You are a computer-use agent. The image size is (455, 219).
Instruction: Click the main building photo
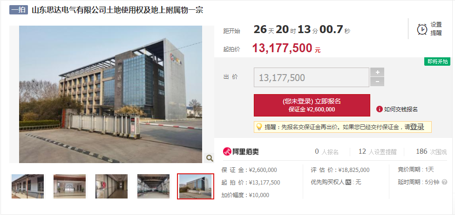[x=110, y=95]
